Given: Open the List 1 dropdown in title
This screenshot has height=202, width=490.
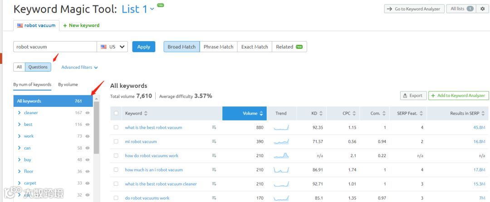Looking at the screenshot, I should [x=138, y=9].
